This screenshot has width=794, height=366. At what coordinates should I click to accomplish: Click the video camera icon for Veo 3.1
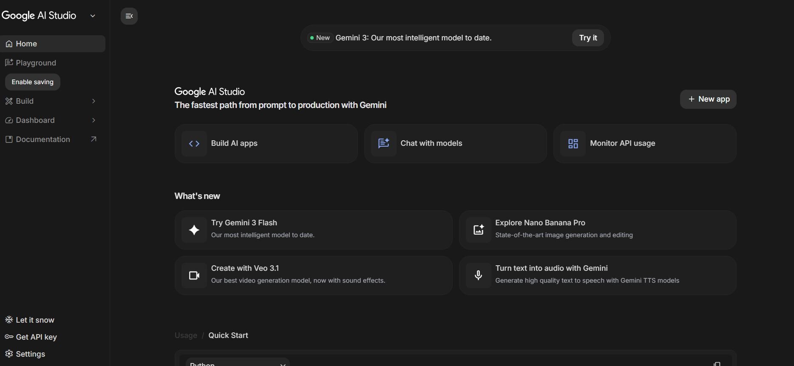(x=194, y=275)
